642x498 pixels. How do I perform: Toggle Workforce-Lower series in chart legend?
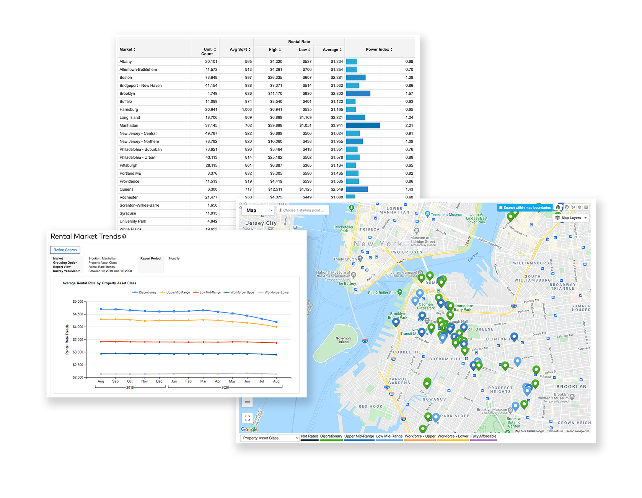(274, 292)
